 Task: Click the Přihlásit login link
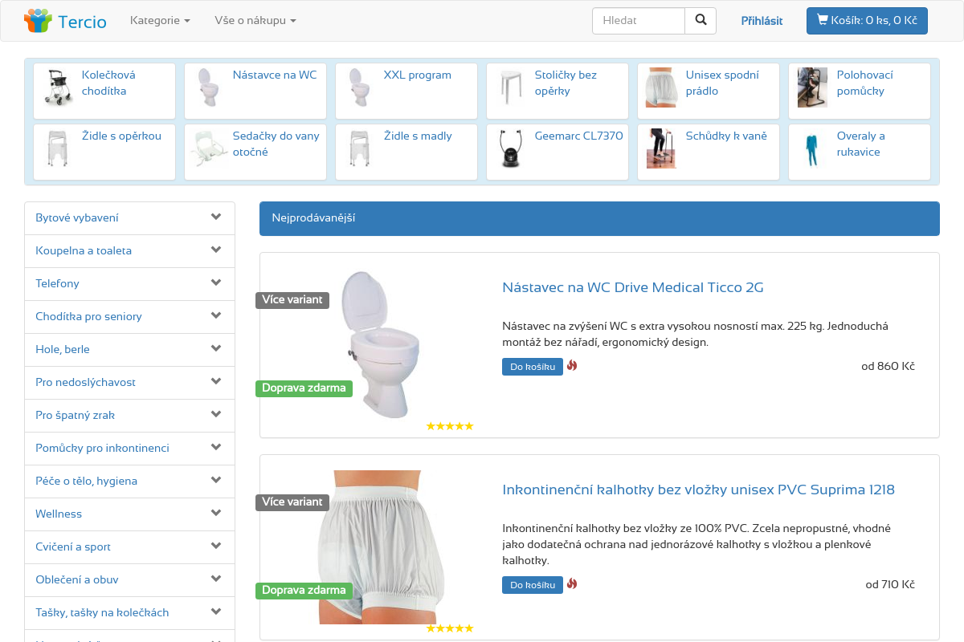(762, 21)
